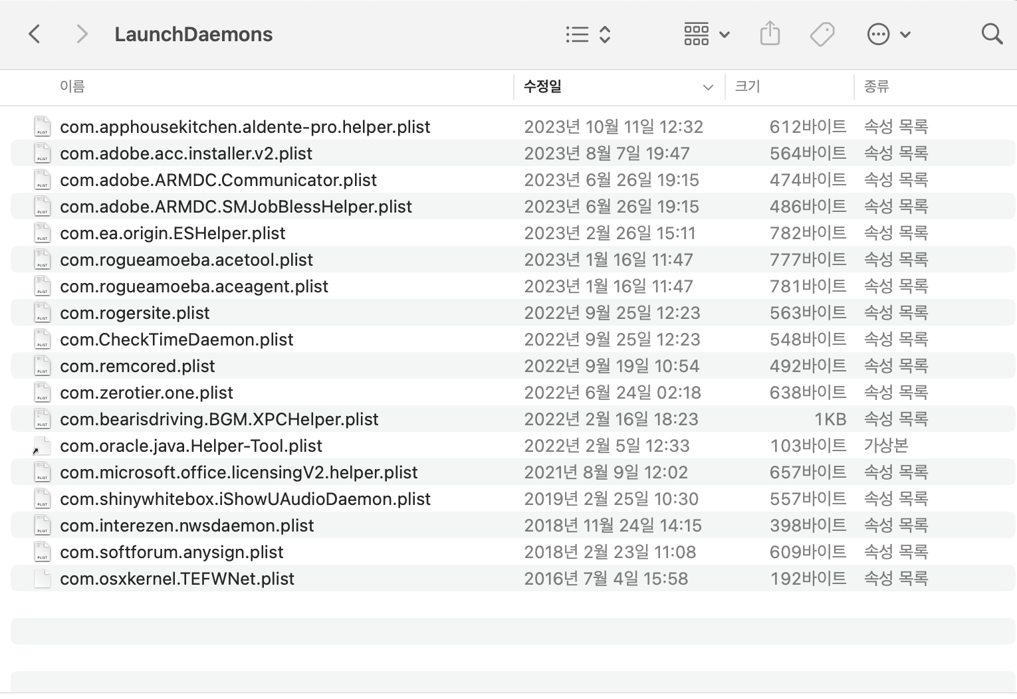Click the com.remcored.plist file icon
1017x699 pixels.
pyautogui.click(x=43, y=365)
